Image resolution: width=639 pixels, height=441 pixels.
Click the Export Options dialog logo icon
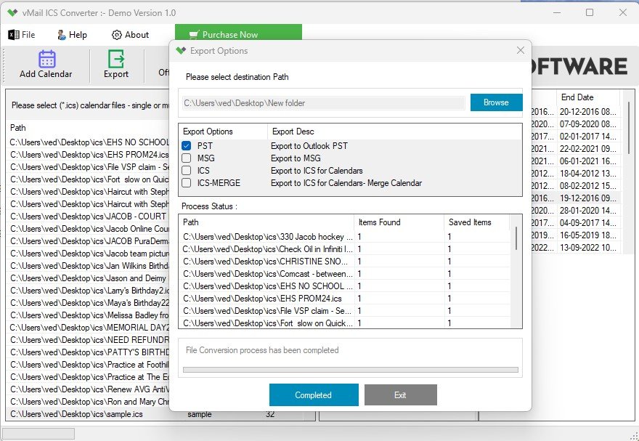[181, 51]
